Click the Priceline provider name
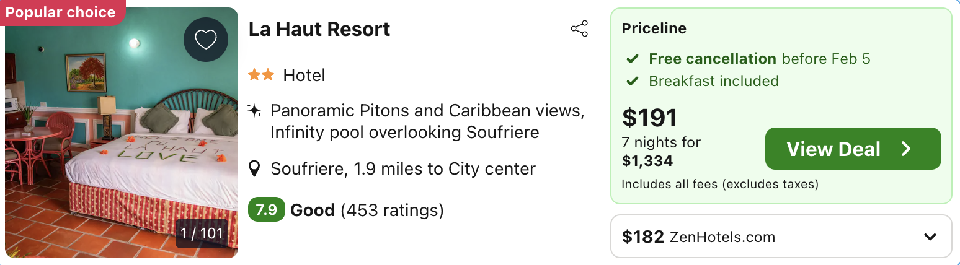The image size is (960, 265). 654,28
